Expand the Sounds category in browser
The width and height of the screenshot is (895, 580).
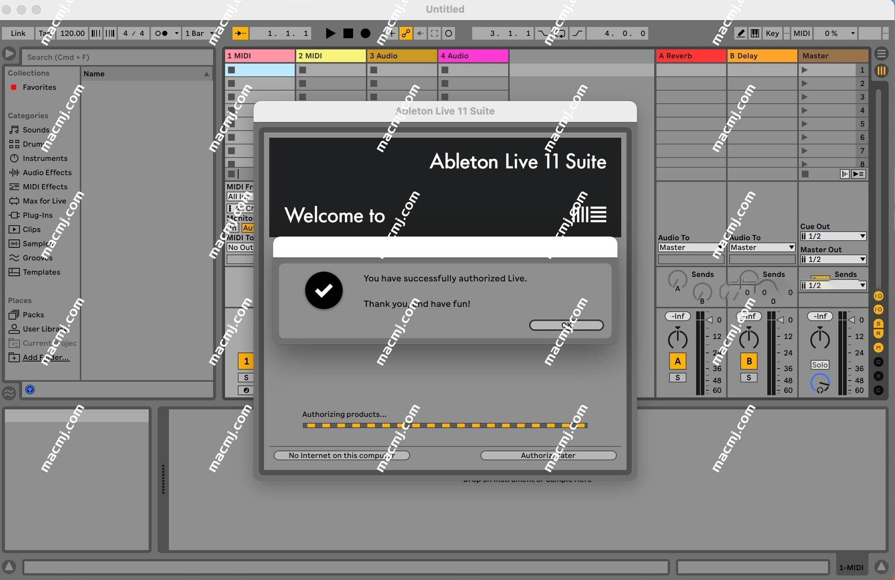coord(36,129)
